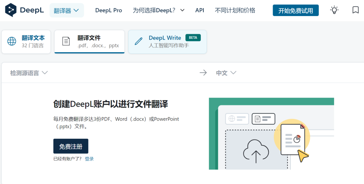
Task: Expand the 为何选择DeepL? menu
Action: (x=159, y=10)
